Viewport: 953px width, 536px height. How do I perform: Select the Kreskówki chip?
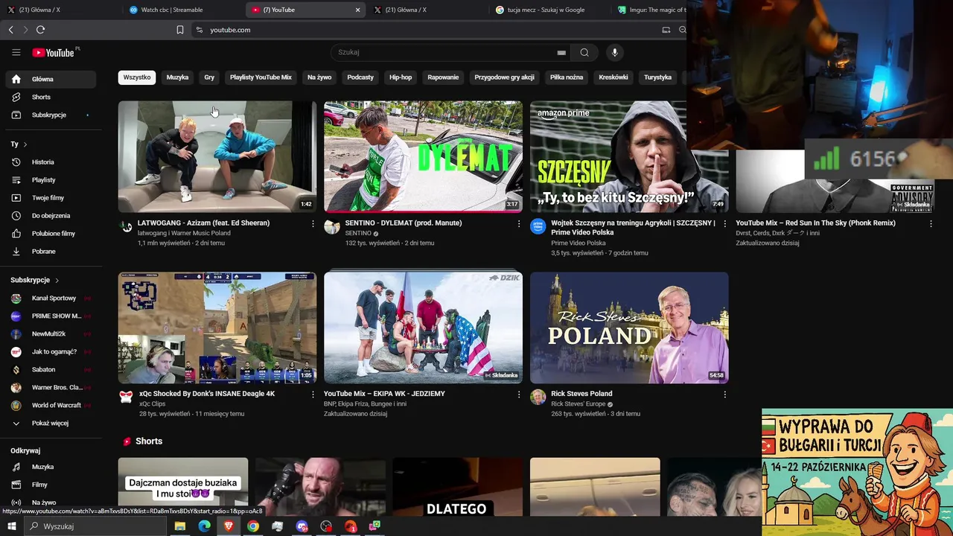coord(613,77)
